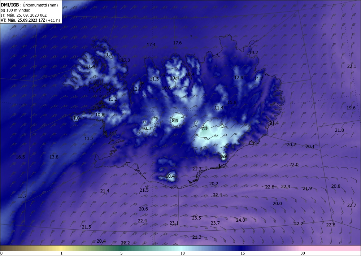Select the value '17.3' on the map
This screenshot has height=256, width=361.
tap(126, 60)
